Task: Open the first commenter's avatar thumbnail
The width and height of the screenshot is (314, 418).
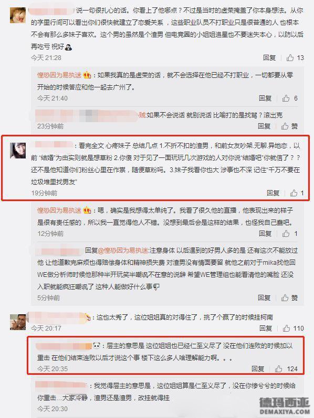Action: (18, 15)
